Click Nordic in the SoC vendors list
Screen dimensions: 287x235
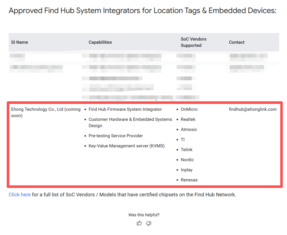coord(187,160)
